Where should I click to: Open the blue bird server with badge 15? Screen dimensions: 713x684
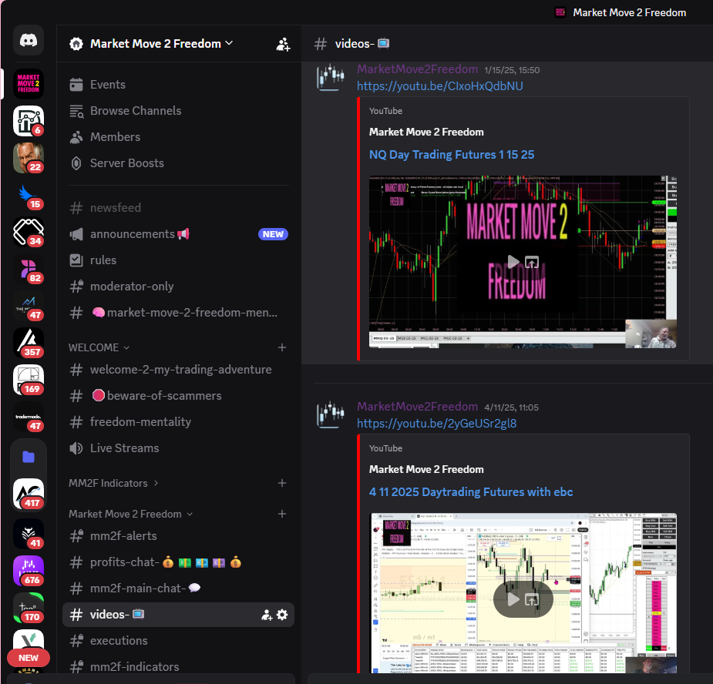point(29,195)
